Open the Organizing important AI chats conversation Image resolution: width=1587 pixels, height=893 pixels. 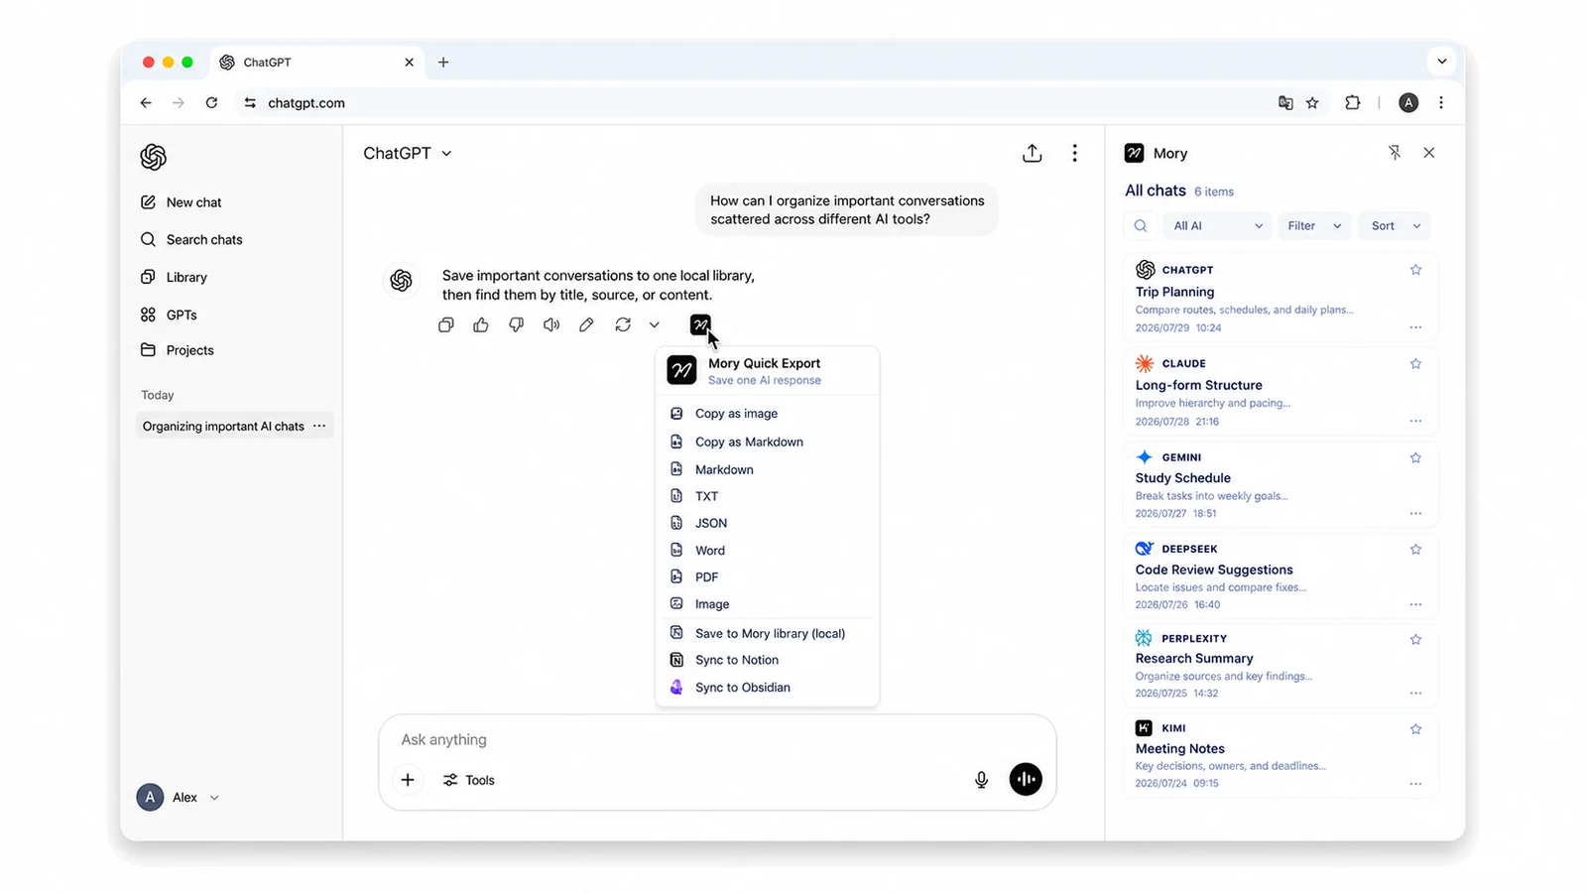[x=223, y=427]
